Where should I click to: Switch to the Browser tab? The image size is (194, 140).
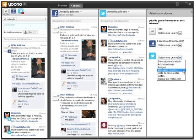click(x=63, y=6)
